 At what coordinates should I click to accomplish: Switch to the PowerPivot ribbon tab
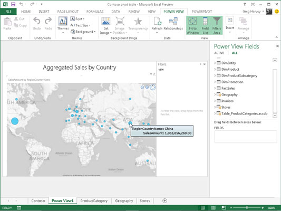pyautogui.click(x=202, y=12)
